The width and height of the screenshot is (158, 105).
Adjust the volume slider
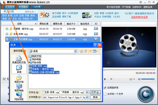click(148, 79)
